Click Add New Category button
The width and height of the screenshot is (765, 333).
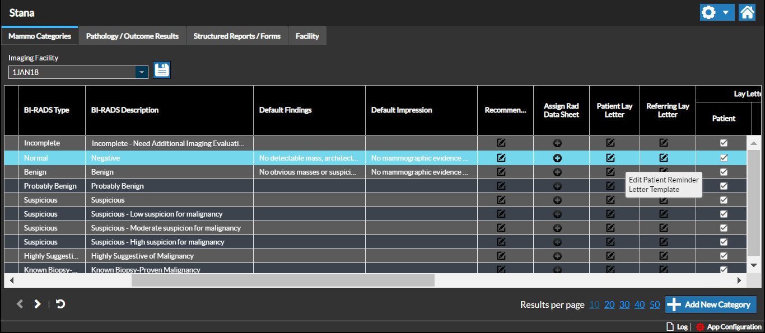(711, 304)
